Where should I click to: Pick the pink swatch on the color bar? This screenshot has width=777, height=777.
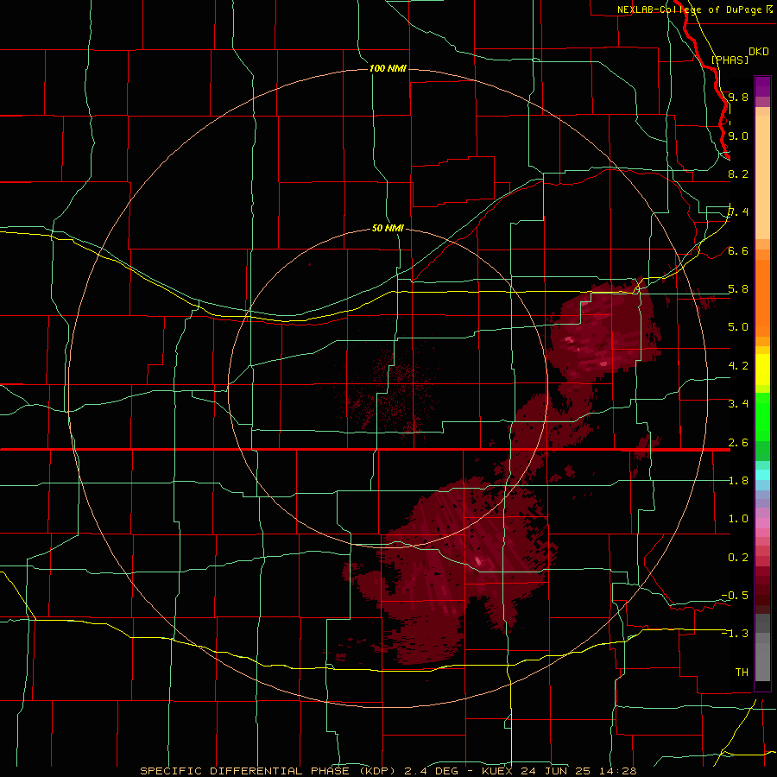(762, 523)
